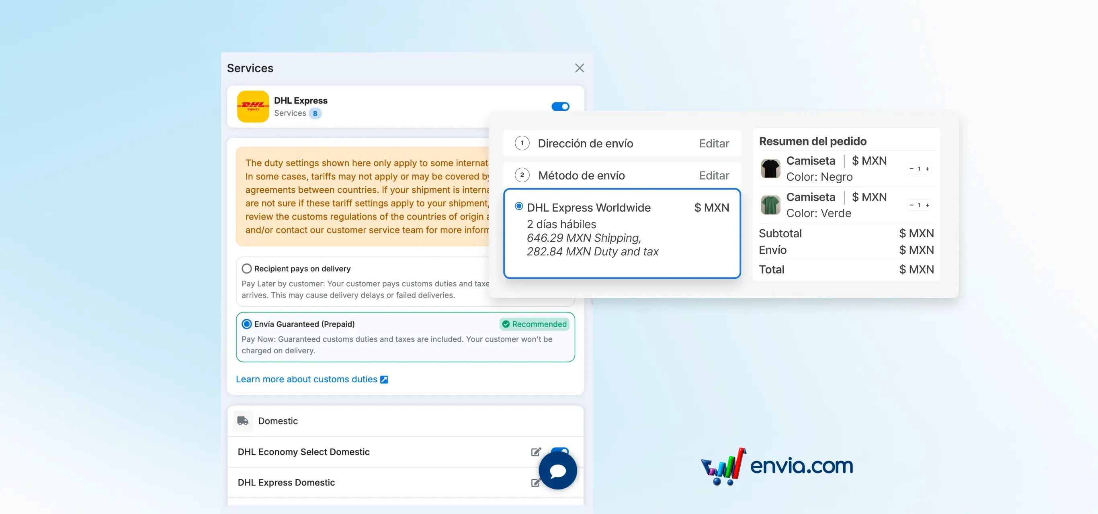Select Recipient pays on delivery option

pyautogui.click(x=246, y=269)
